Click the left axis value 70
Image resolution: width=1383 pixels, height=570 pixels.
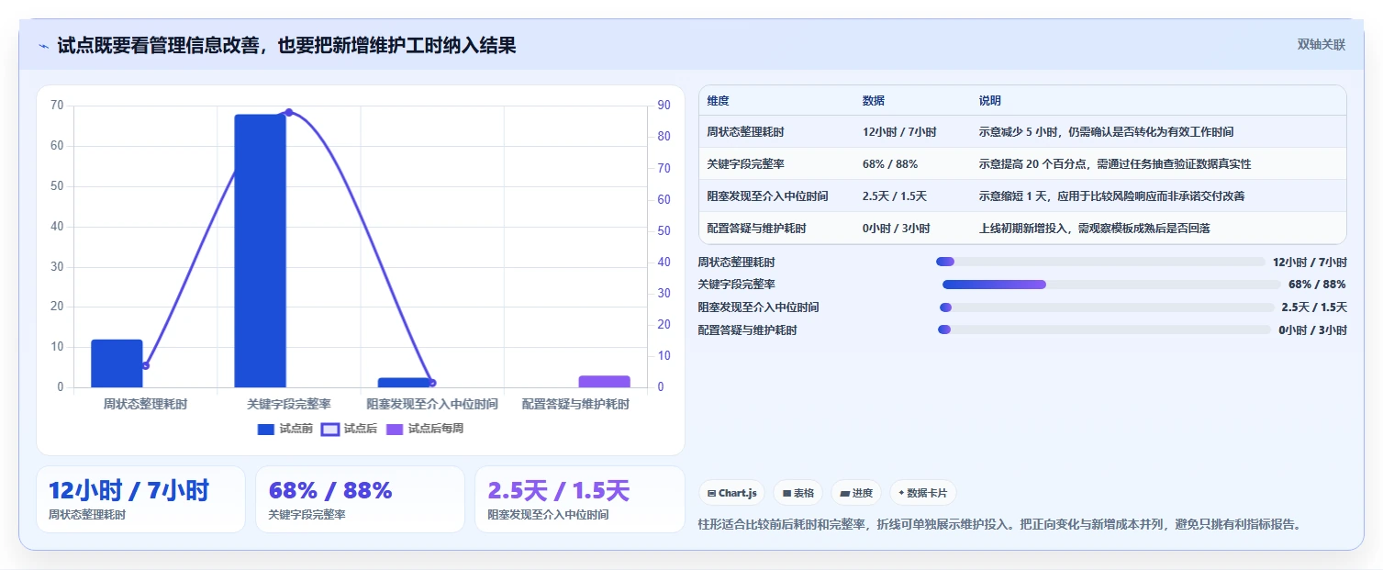click(57, 106)
